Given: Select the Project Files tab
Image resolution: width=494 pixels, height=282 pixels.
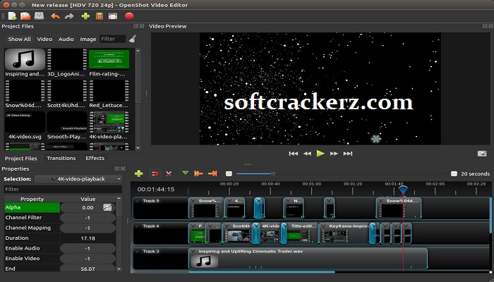Looking at the screenshot, I should [20, 159].
